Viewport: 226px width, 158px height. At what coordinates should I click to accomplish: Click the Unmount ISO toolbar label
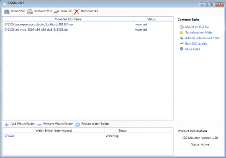click(x=43, y=11)
